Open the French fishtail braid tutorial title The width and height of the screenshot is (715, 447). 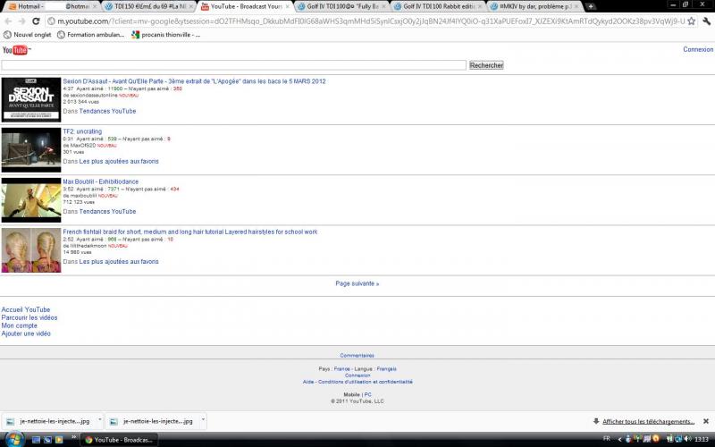tap(190, 232)
